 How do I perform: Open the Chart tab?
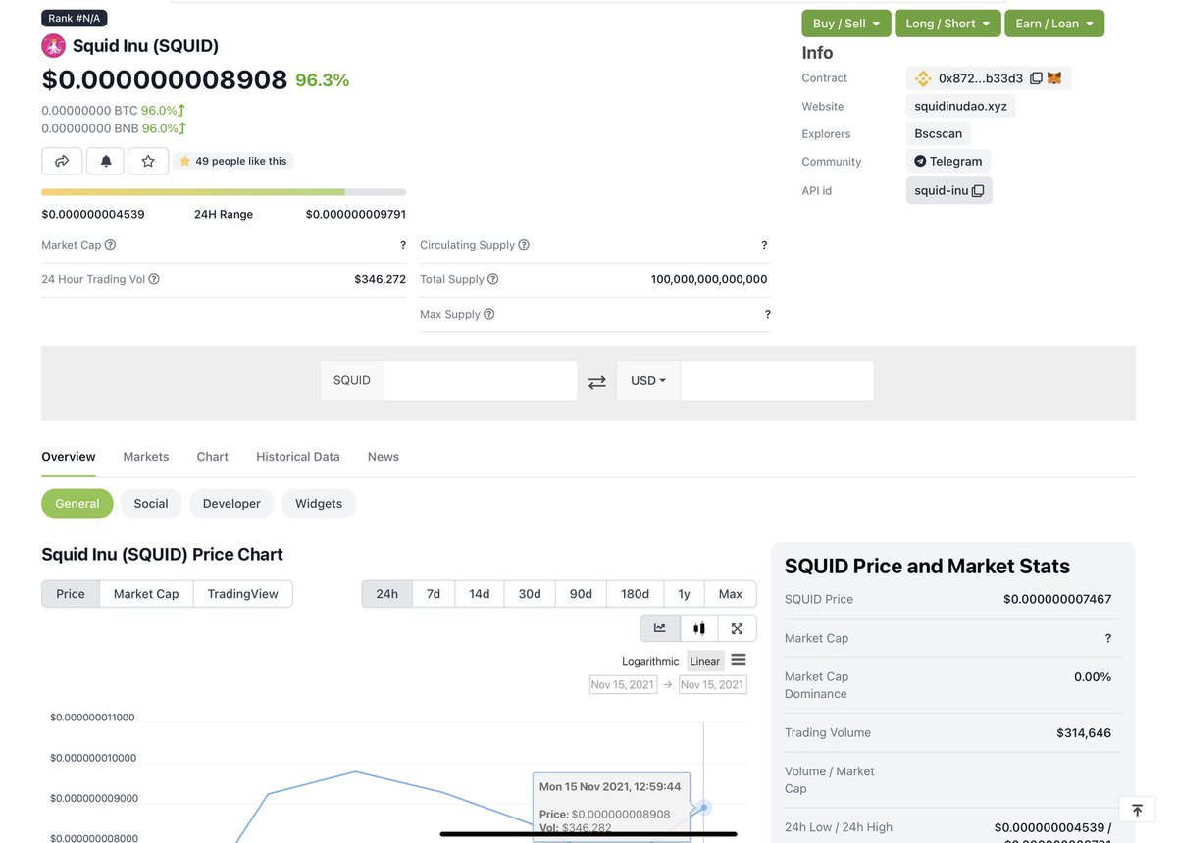[x=213, y=457]
